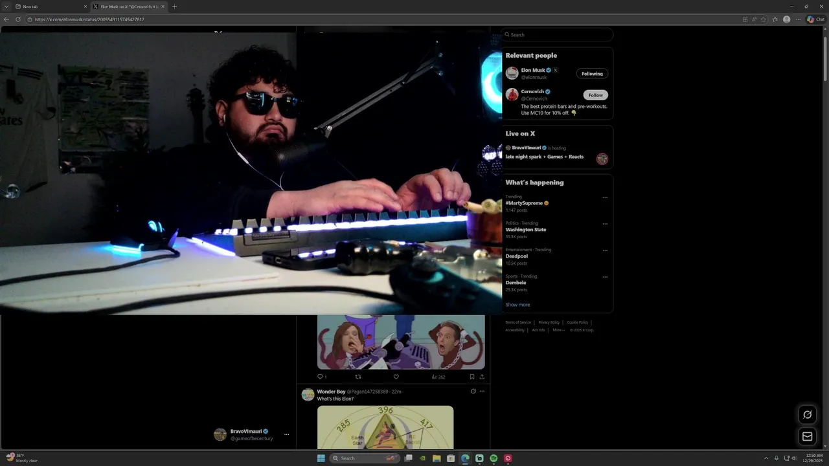This screenshot has width=829, height=466.
Task: Add page to favorites star icon
Action: [764, 19]
